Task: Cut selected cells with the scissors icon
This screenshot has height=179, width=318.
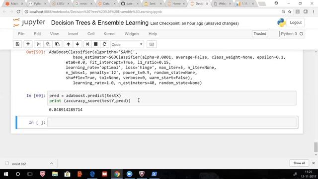Action: click(x=39, y=44)
